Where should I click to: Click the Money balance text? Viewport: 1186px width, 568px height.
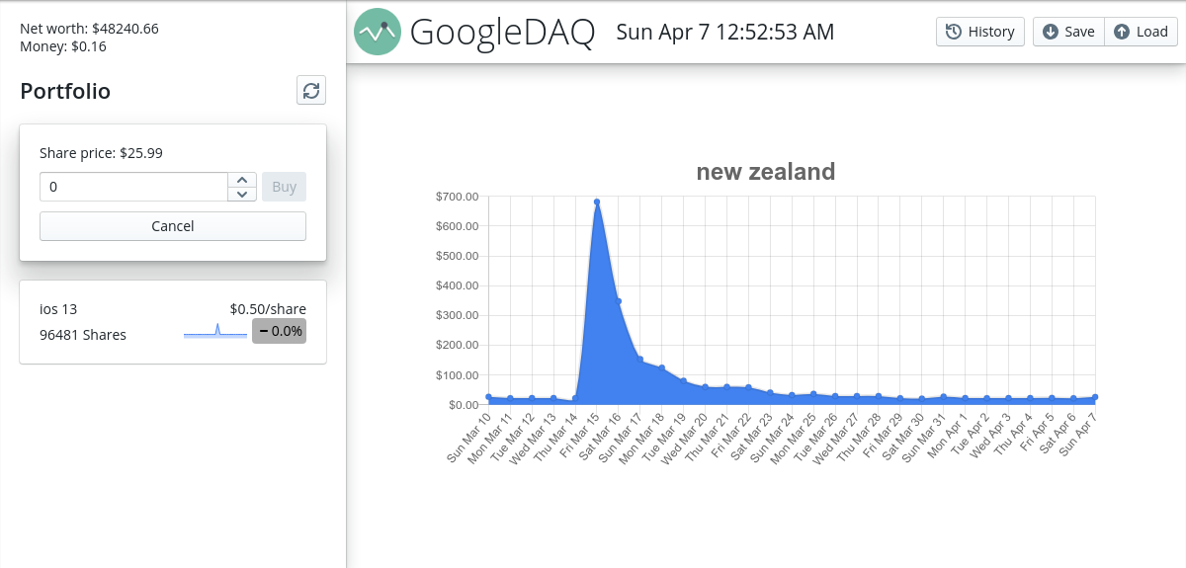tap(63, 45)
